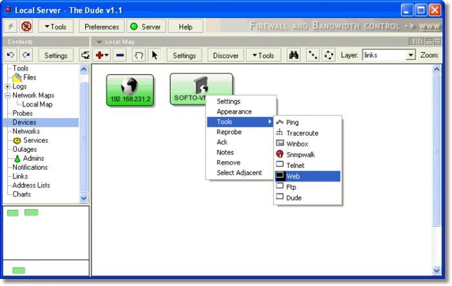Image resolution: width=452 pixels, height=286 pixels.
Task: Click the Traceroute tool icon
Action: tap(280, 132)
